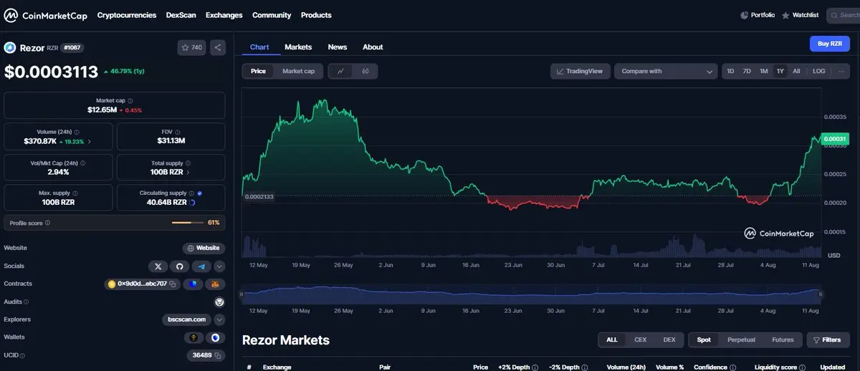This screenshot has height=371, width=860.
Task: Expand more Explorers chevron
Action: [220, 319]
